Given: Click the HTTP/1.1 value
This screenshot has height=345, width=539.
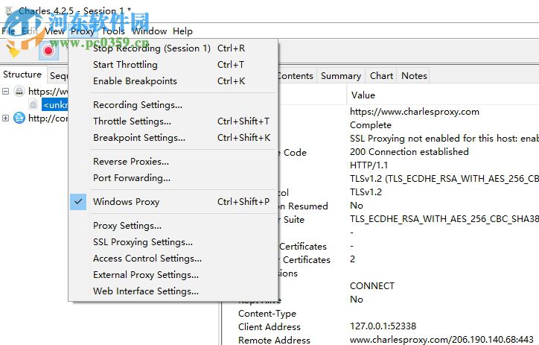Looking at the screenshot, I should point(369,165).
